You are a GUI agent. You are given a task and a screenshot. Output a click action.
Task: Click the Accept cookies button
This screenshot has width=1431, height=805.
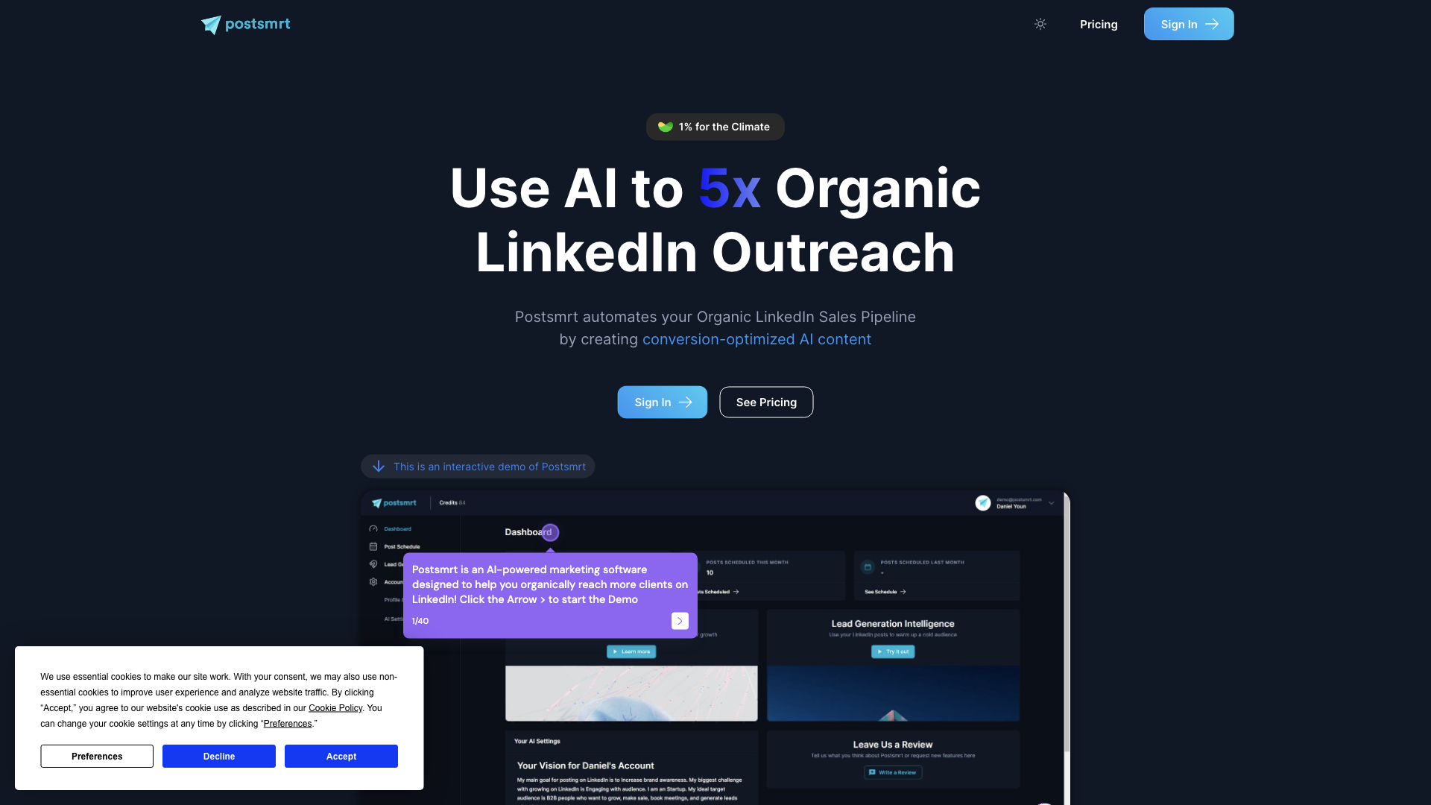pos(341,756)
